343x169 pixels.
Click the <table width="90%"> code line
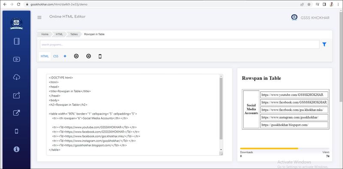click(93, 114)
